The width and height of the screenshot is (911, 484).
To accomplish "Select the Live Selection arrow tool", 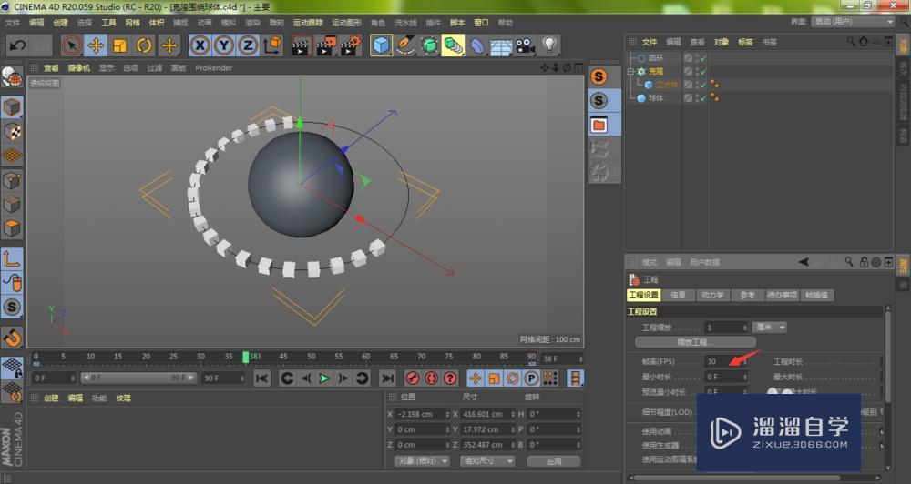I will tap(72, 45).
